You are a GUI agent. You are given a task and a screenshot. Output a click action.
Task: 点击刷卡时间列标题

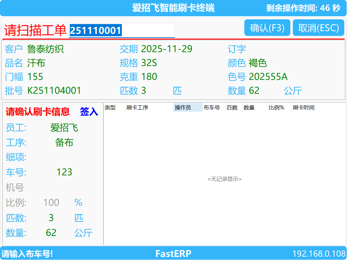pos(303,107)
